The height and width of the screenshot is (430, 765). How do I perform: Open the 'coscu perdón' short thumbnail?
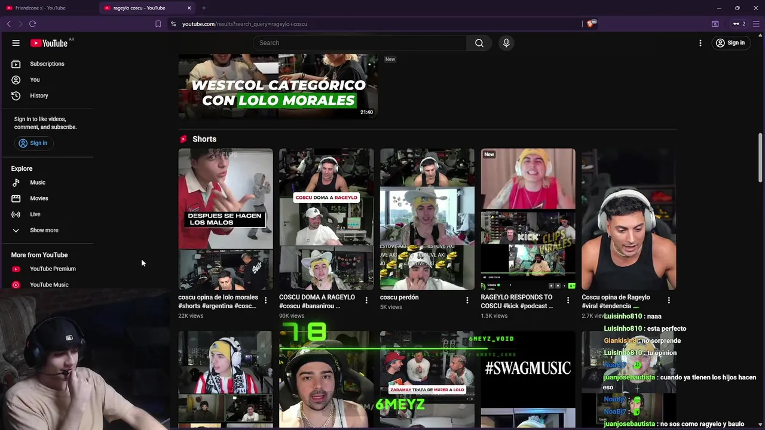point(427,219)
